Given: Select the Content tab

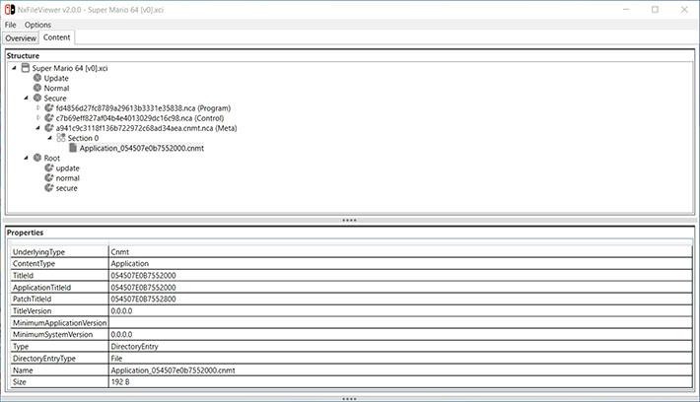Looking at the screenshot, I should tap(57, 37).
